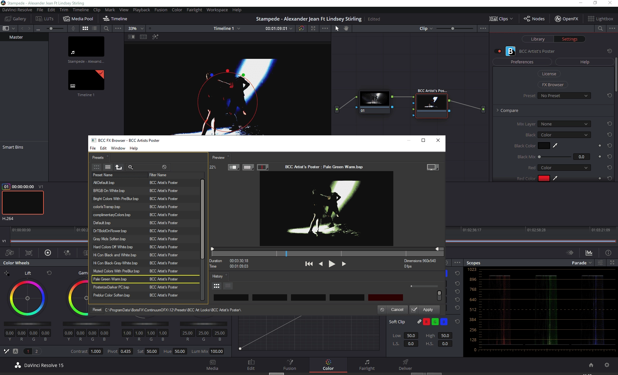Select the arrow pointer tool in node editor

(337, 28)
